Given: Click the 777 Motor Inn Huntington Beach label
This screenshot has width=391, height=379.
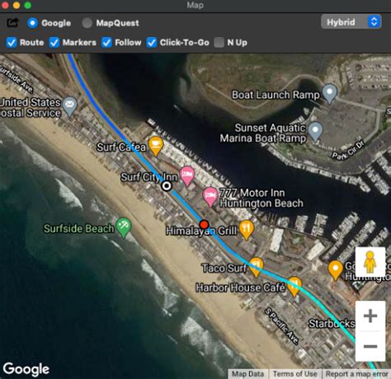Looking at the screenshot, I should [261, 198].
